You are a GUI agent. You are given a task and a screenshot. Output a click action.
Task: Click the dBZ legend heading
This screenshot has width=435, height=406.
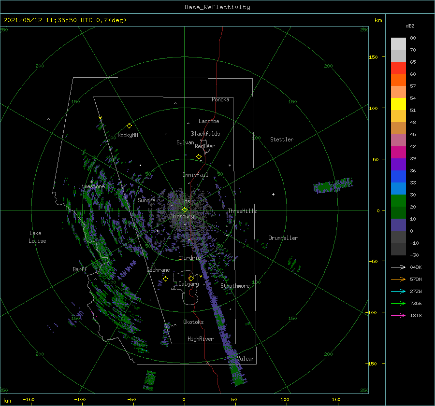click(x=410, y=26)
